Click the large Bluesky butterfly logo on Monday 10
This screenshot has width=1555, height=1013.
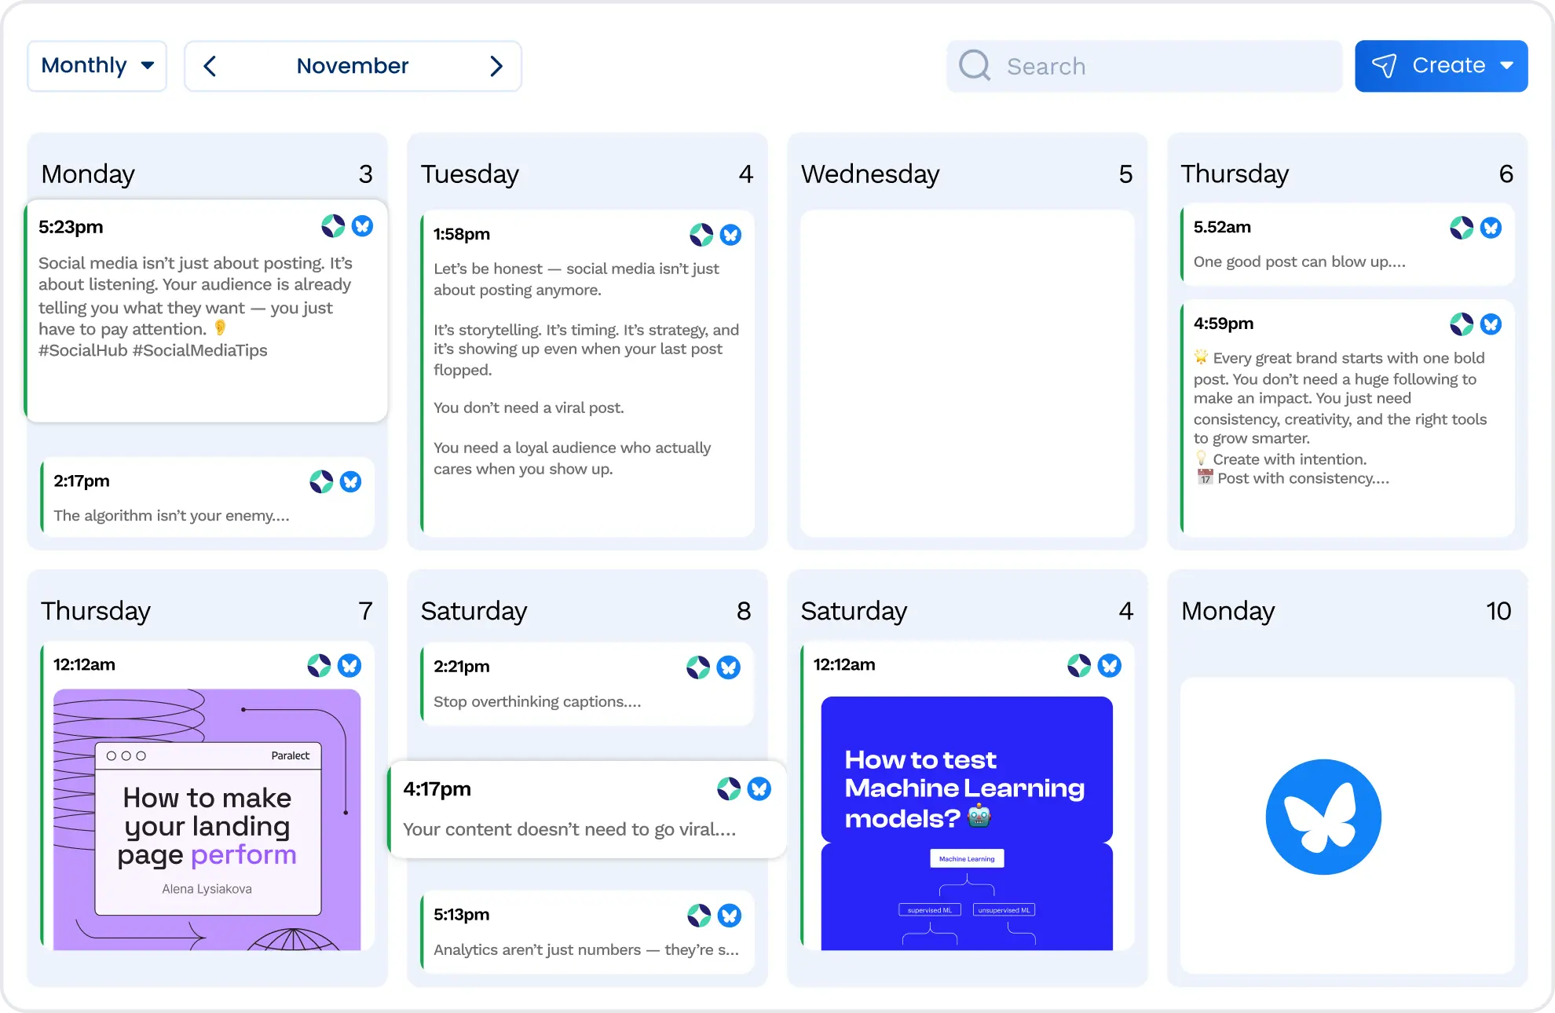pos(1324,817)
